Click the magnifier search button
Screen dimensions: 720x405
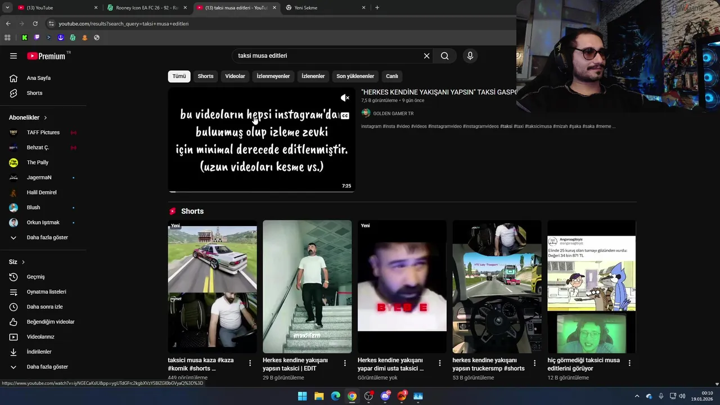point(444,56)
